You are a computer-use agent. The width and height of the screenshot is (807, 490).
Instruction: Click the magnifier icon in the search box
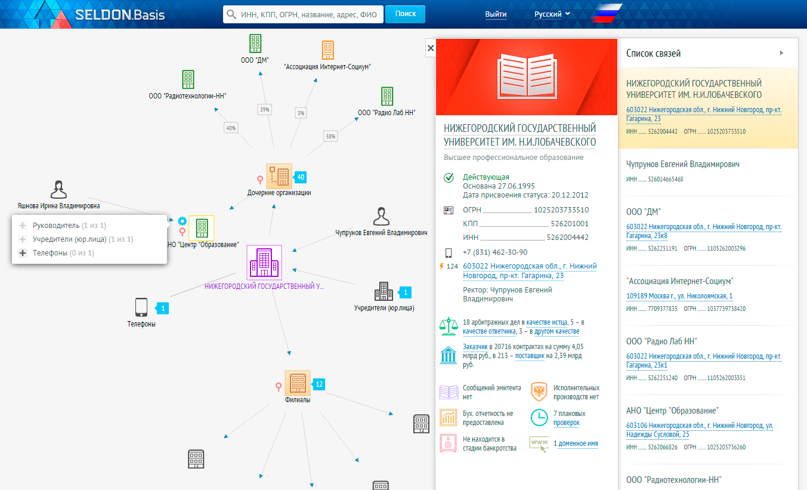[x=231, y=14]
